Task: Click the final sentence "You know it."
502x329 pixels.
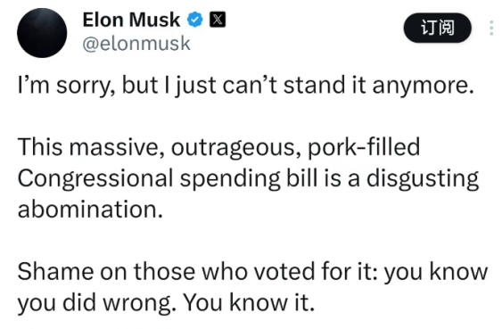Action: [x=249, y=302]
